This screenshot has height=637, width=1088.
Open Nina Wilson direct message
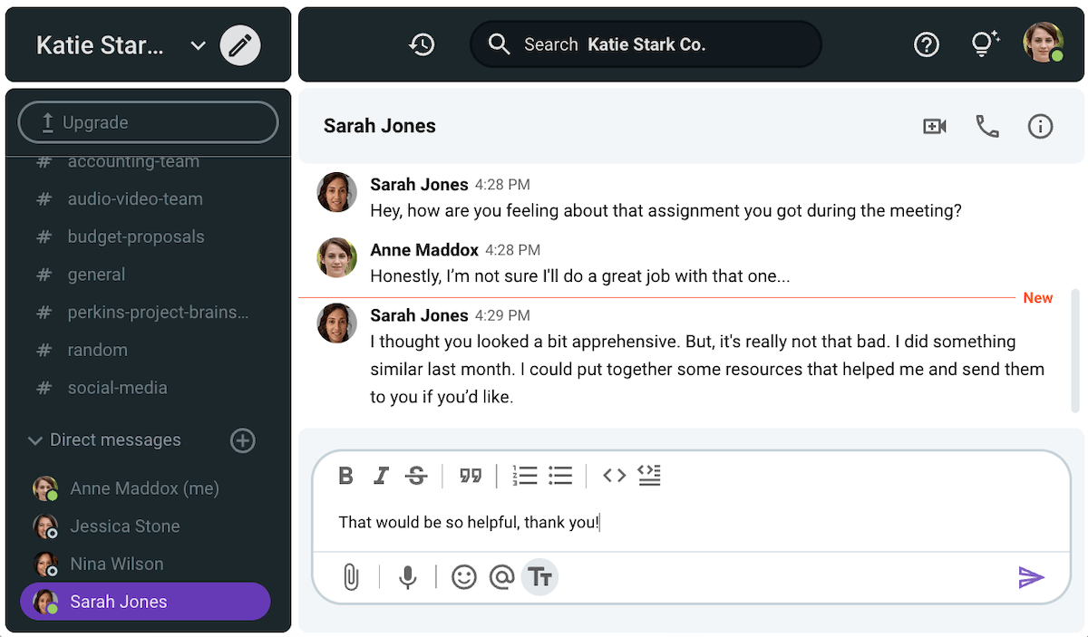[x=117, y=564]
